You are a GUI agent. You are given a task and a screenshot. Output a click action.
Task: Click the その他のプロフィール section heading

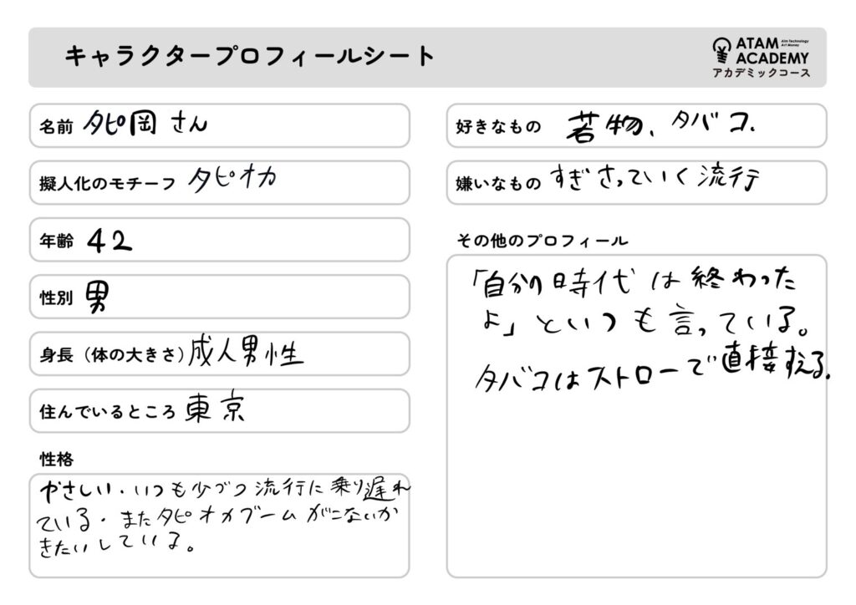pyautogui.click(x=540, y=241)
